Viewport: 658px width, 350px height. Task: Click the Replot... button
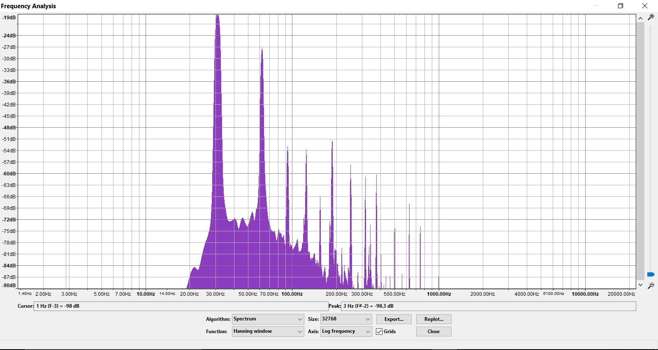[x=433, y=319]
